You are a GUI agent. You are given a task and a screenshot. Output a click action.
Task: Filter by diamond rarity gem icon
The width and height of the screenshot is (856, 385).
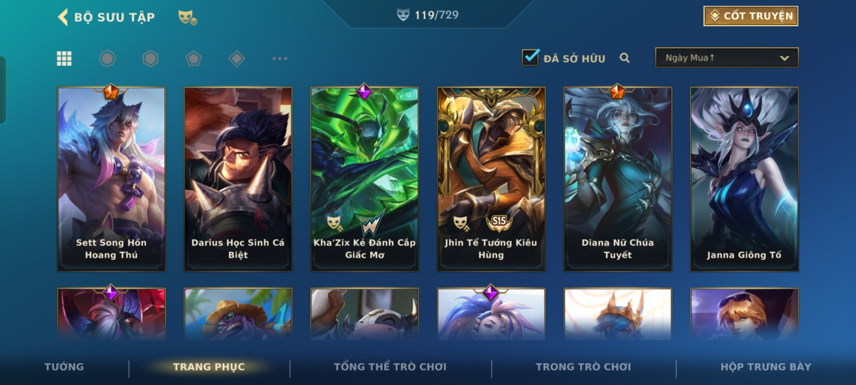pos(236,58)
